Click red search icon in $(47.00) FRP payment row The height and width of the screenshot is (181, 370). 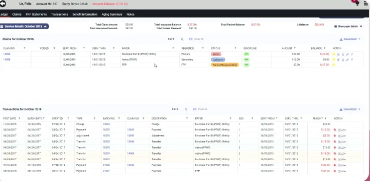pos(335,171)
